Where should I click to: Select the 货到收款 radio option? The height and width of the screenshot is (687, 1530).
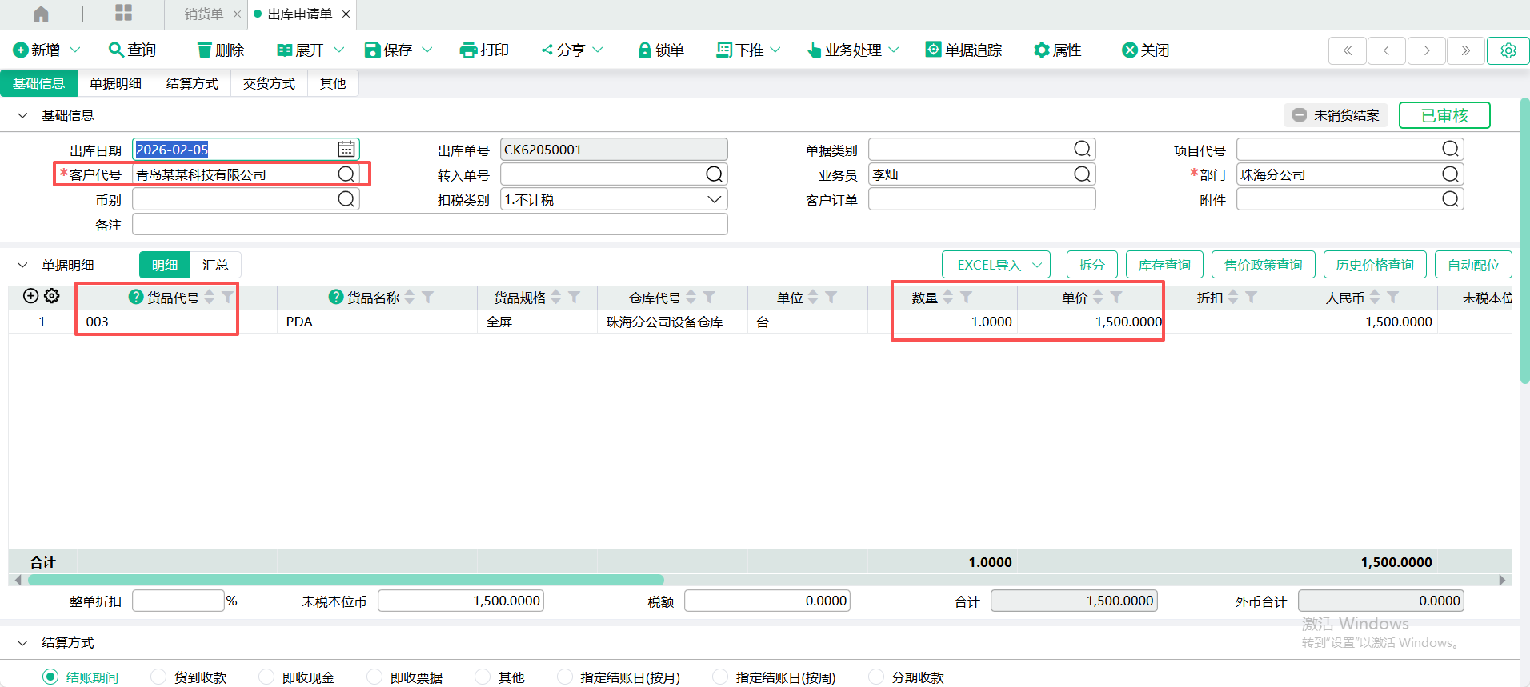pos(158,677)
